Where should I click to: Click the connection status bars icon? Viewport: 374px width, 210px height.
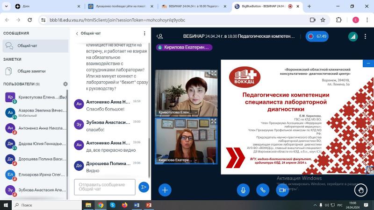coord(353,36)
